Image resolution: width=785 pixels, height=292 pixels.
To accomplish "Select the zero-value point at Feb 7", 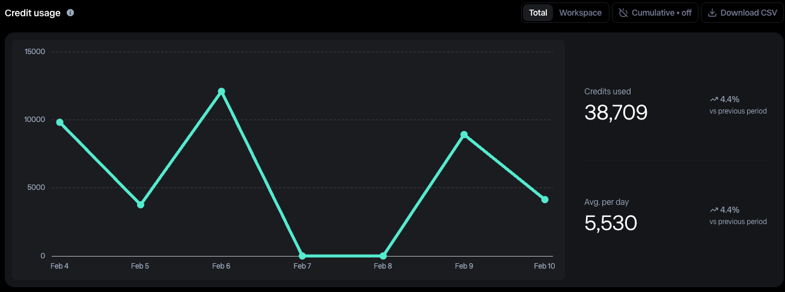I will tap(302, 256).
